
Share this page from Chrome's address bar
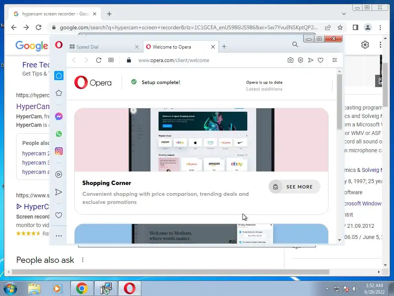328,27
